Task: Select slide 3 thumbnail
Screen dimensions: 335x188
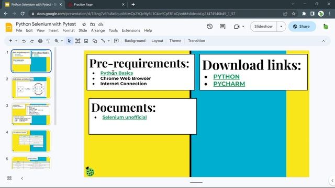Action: coord(31,114)
